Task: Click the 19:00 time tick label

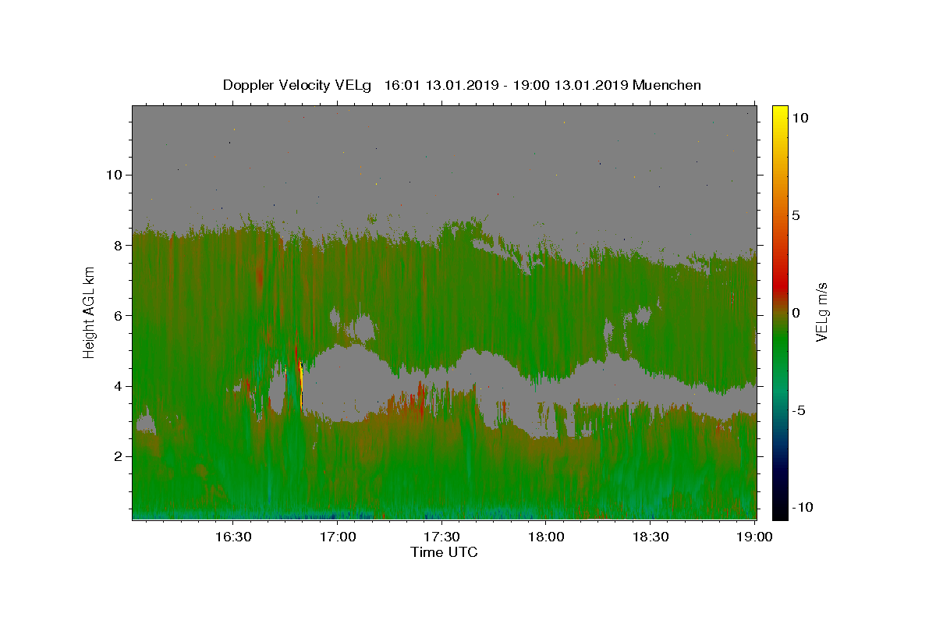Action: 754,537
